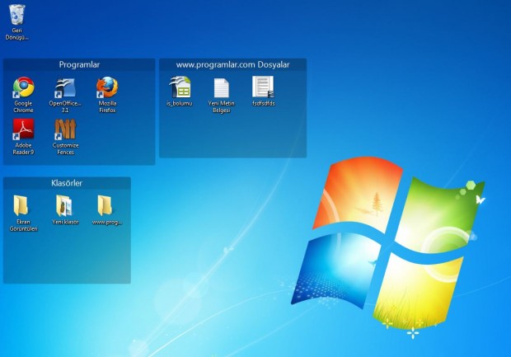Select the fsdfsdfds document file
Viewport: 511px width, 357px height.
263,87
